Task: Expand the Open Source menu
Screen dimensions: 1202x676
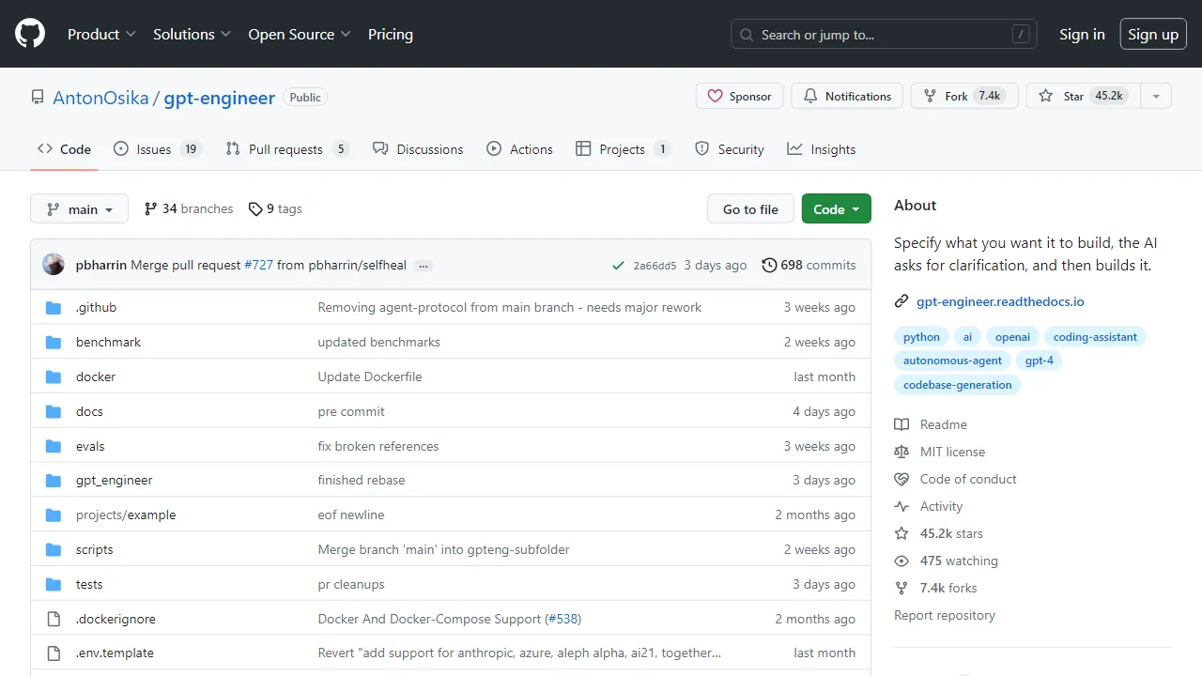Action: coord(300,34)
